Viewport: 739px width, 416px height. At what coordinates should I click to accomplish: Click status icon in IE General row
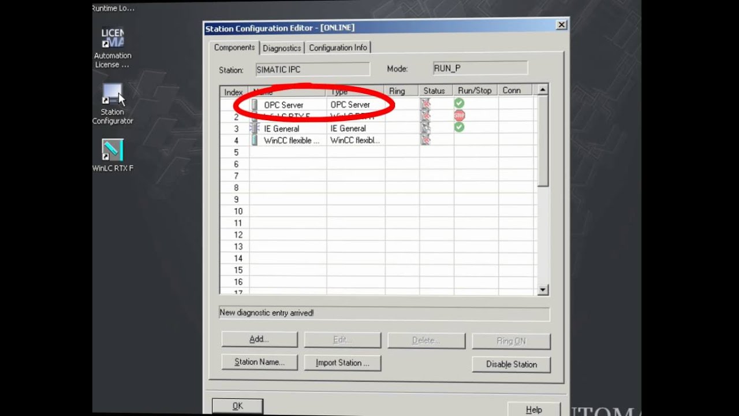tap(426, 128)
